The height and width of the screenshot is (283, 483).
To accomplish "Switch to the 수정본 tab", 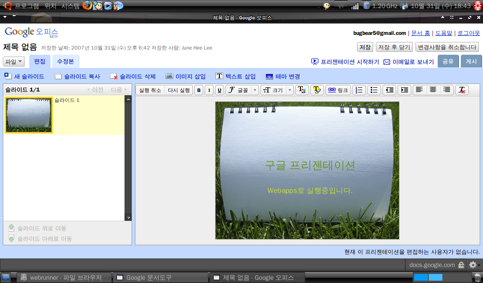I will click(x=66, y=61).
